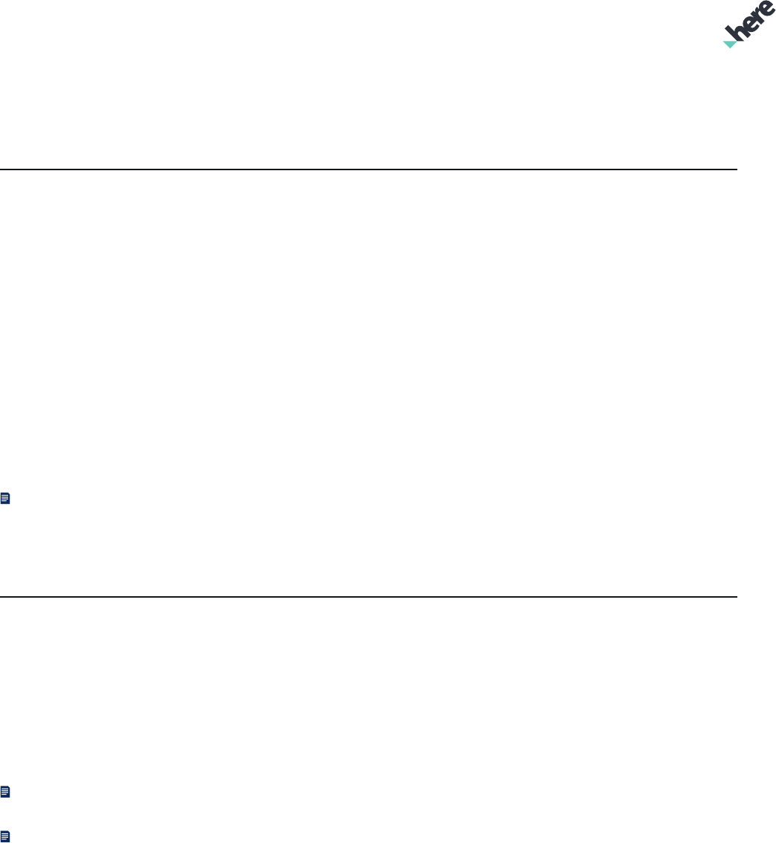
Task: Select the first blue document note marker
Action: click(5, 498)
